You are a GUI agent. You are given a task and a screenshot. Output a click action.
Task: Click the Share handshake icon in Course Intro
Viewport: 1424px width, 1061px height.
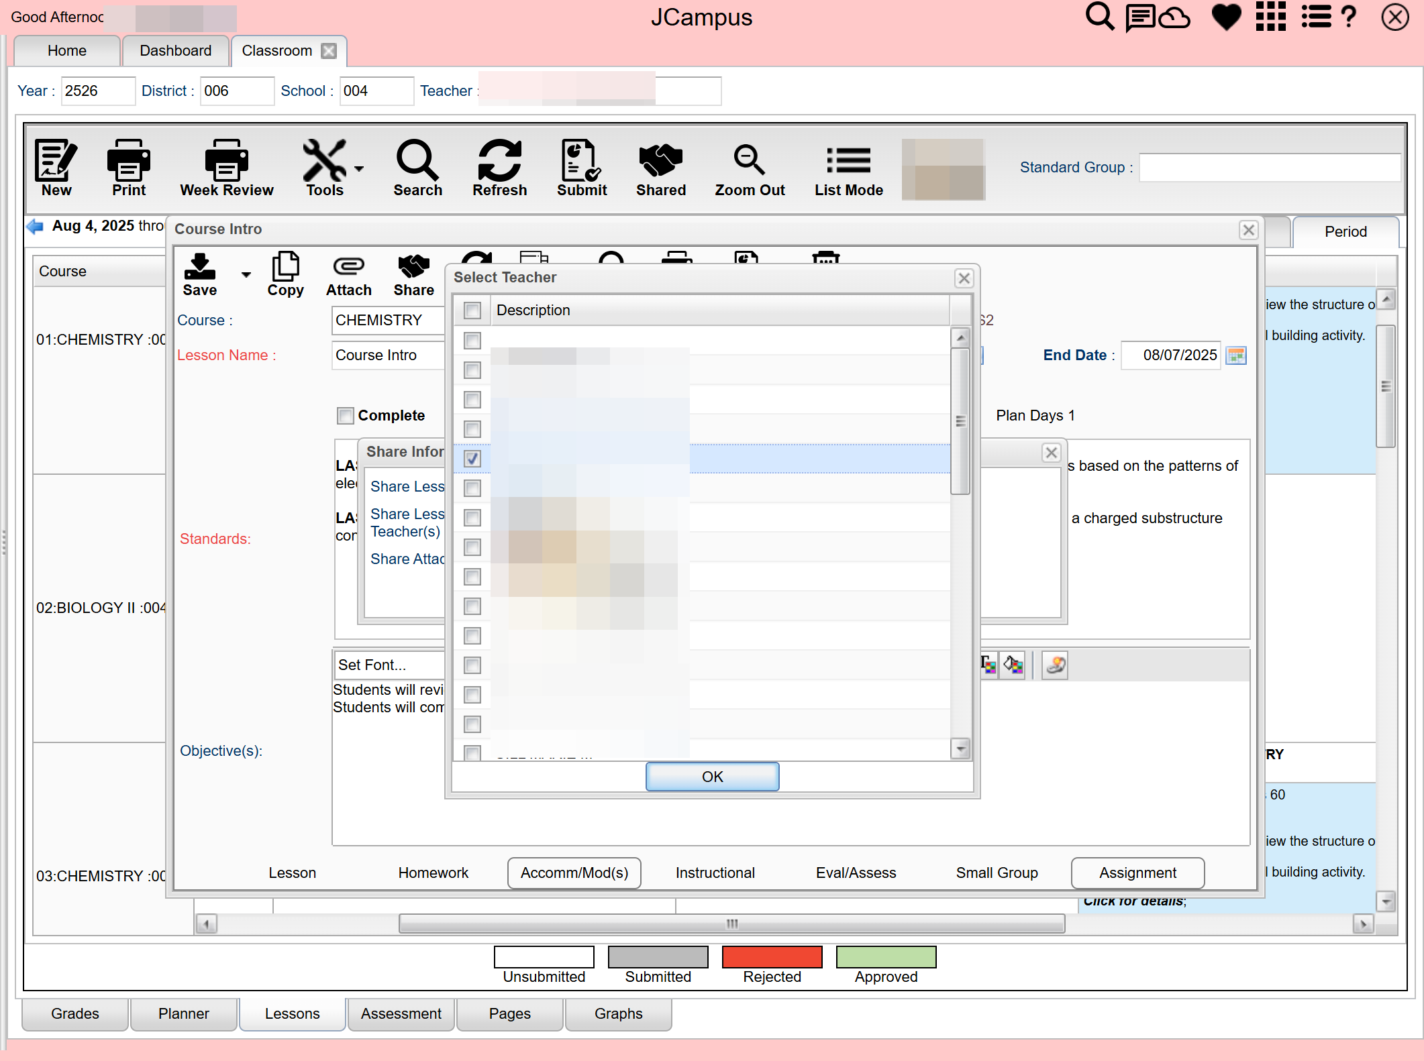coord(413,267)
